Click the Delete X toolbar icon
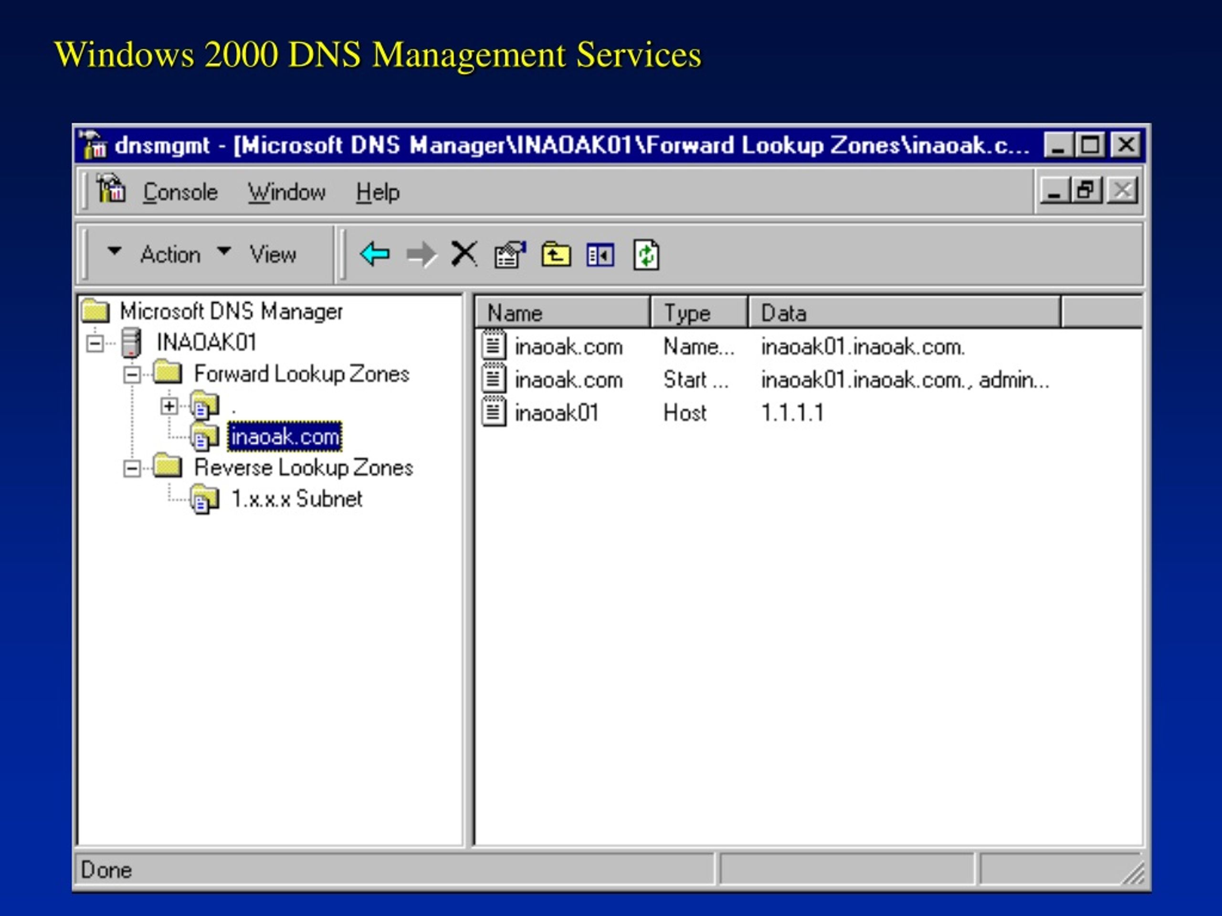The width and height of the screenshot is (1222, 916). point(464,255)
